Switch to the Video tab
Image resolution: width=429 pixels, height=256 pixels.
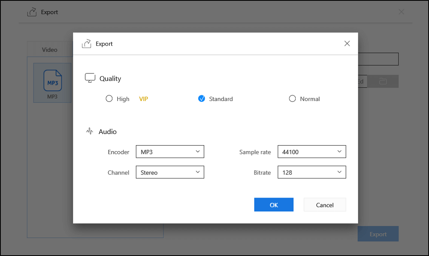(x=49, y=49)
